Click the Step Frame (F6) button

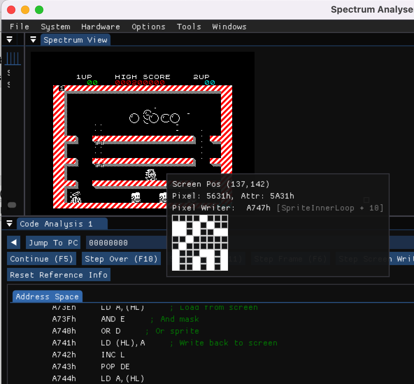click(x=291, y=258)
